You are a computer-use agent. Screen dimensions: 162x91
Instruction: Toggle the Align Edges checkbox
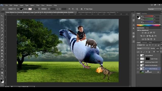(x=85, y=9)
